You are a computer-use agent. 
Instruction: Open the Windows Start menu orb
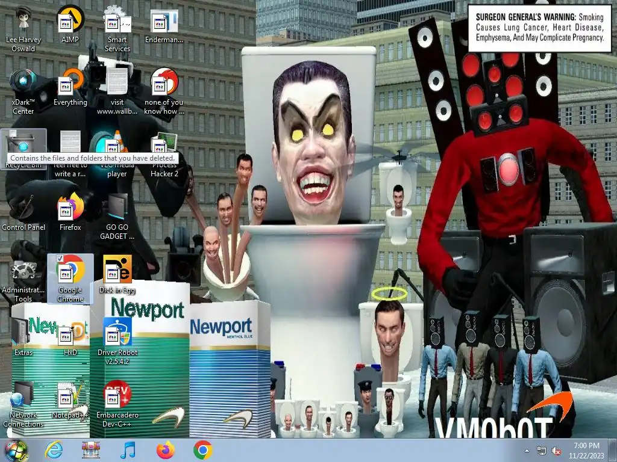(16, 450)
